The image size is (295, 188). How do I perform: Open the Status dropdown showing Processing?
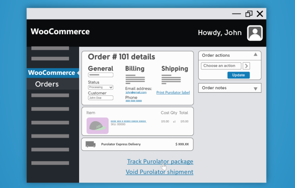coord(100,87)
